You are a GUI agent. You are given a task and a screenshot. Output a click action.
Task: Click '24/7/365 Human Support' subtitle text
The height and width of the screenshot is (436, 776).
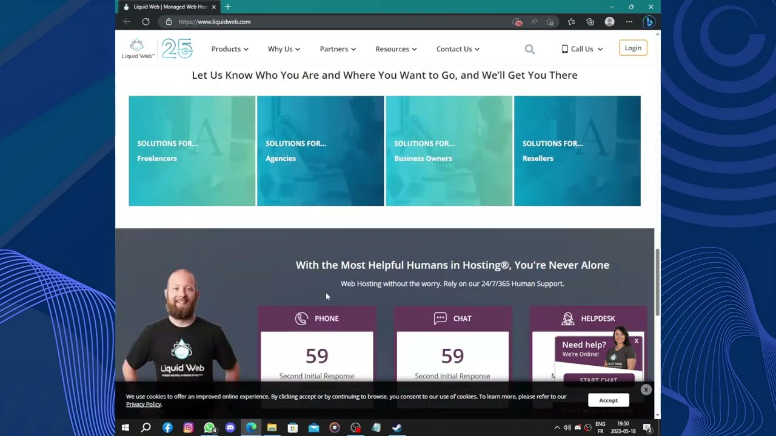[523, 283]
